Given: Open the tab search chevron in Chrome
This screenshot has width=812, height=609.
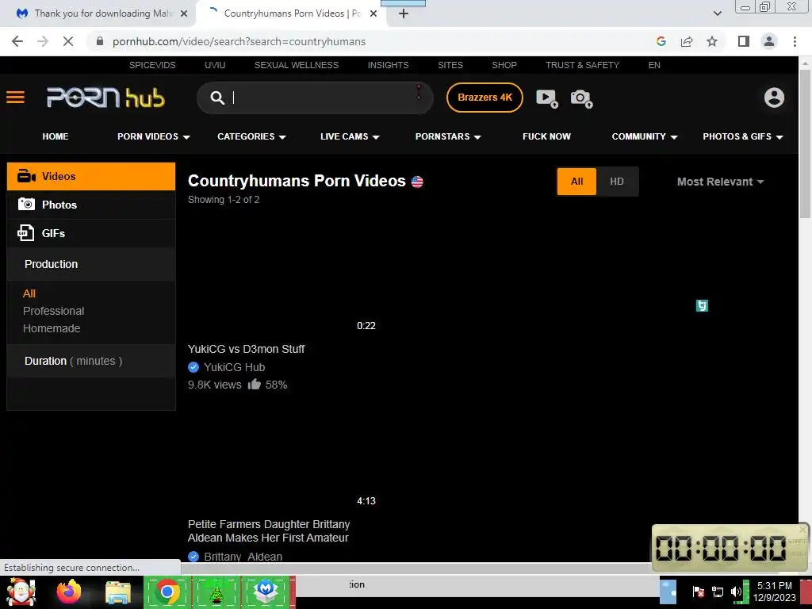Looking at the screenshot, I should pyautogui.click(x=717, y=13).
